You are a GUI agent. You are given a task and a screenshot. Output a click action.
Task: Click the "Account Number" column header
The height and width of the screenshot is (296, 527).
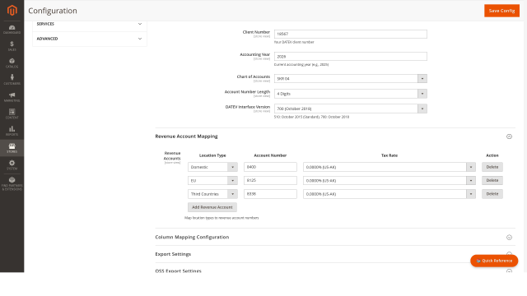(x=270, y=155)
